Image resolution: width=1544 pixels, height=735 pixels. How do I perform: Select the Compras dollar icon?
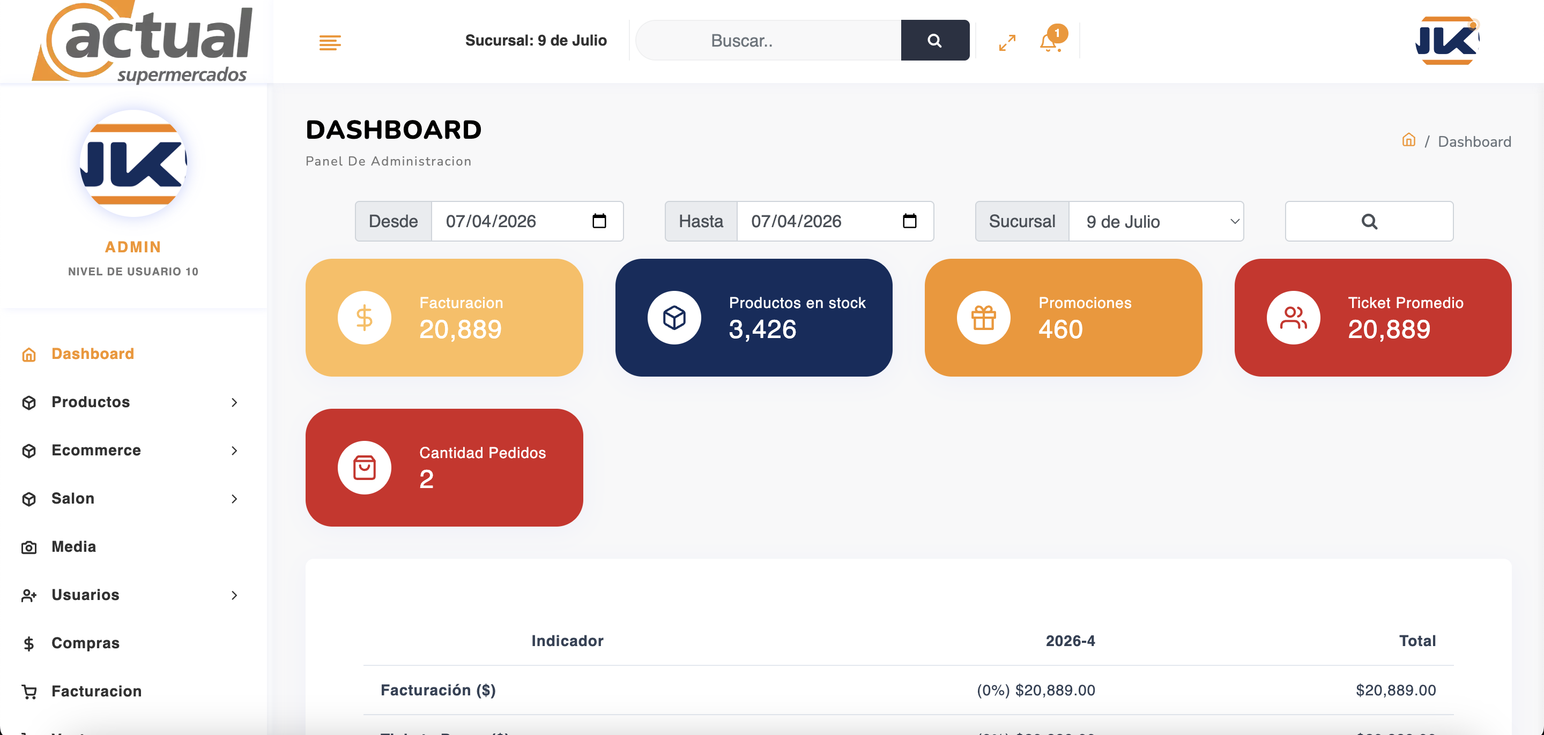(x=29, y=643)
